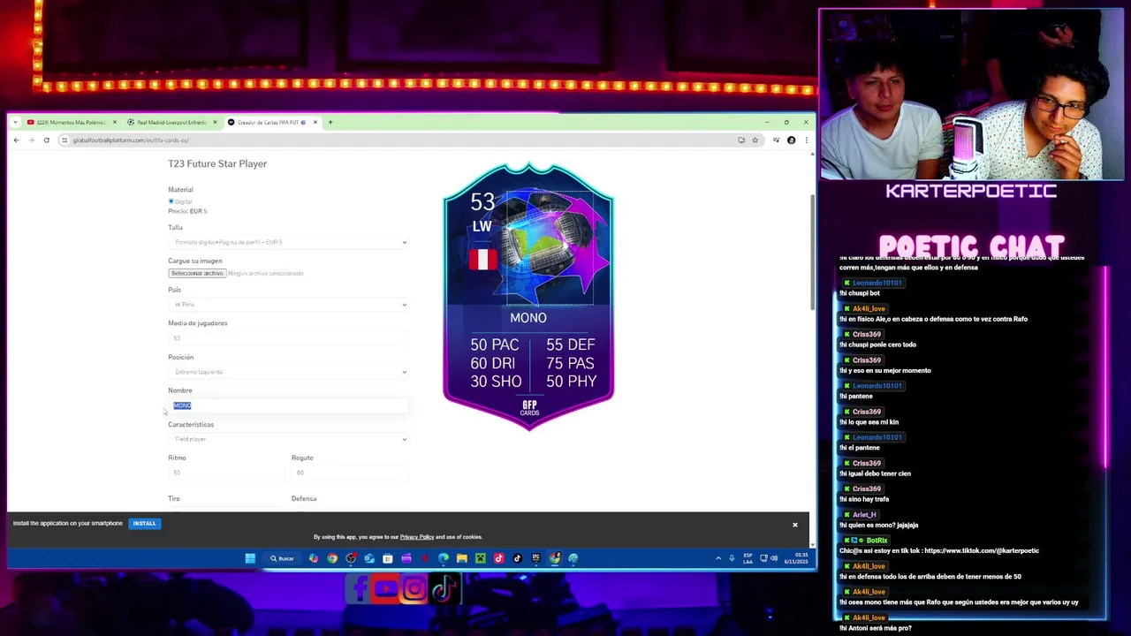Click Seleccionar archivo upload button
This screenshot has height=636, width=1131.
point(197,274)
